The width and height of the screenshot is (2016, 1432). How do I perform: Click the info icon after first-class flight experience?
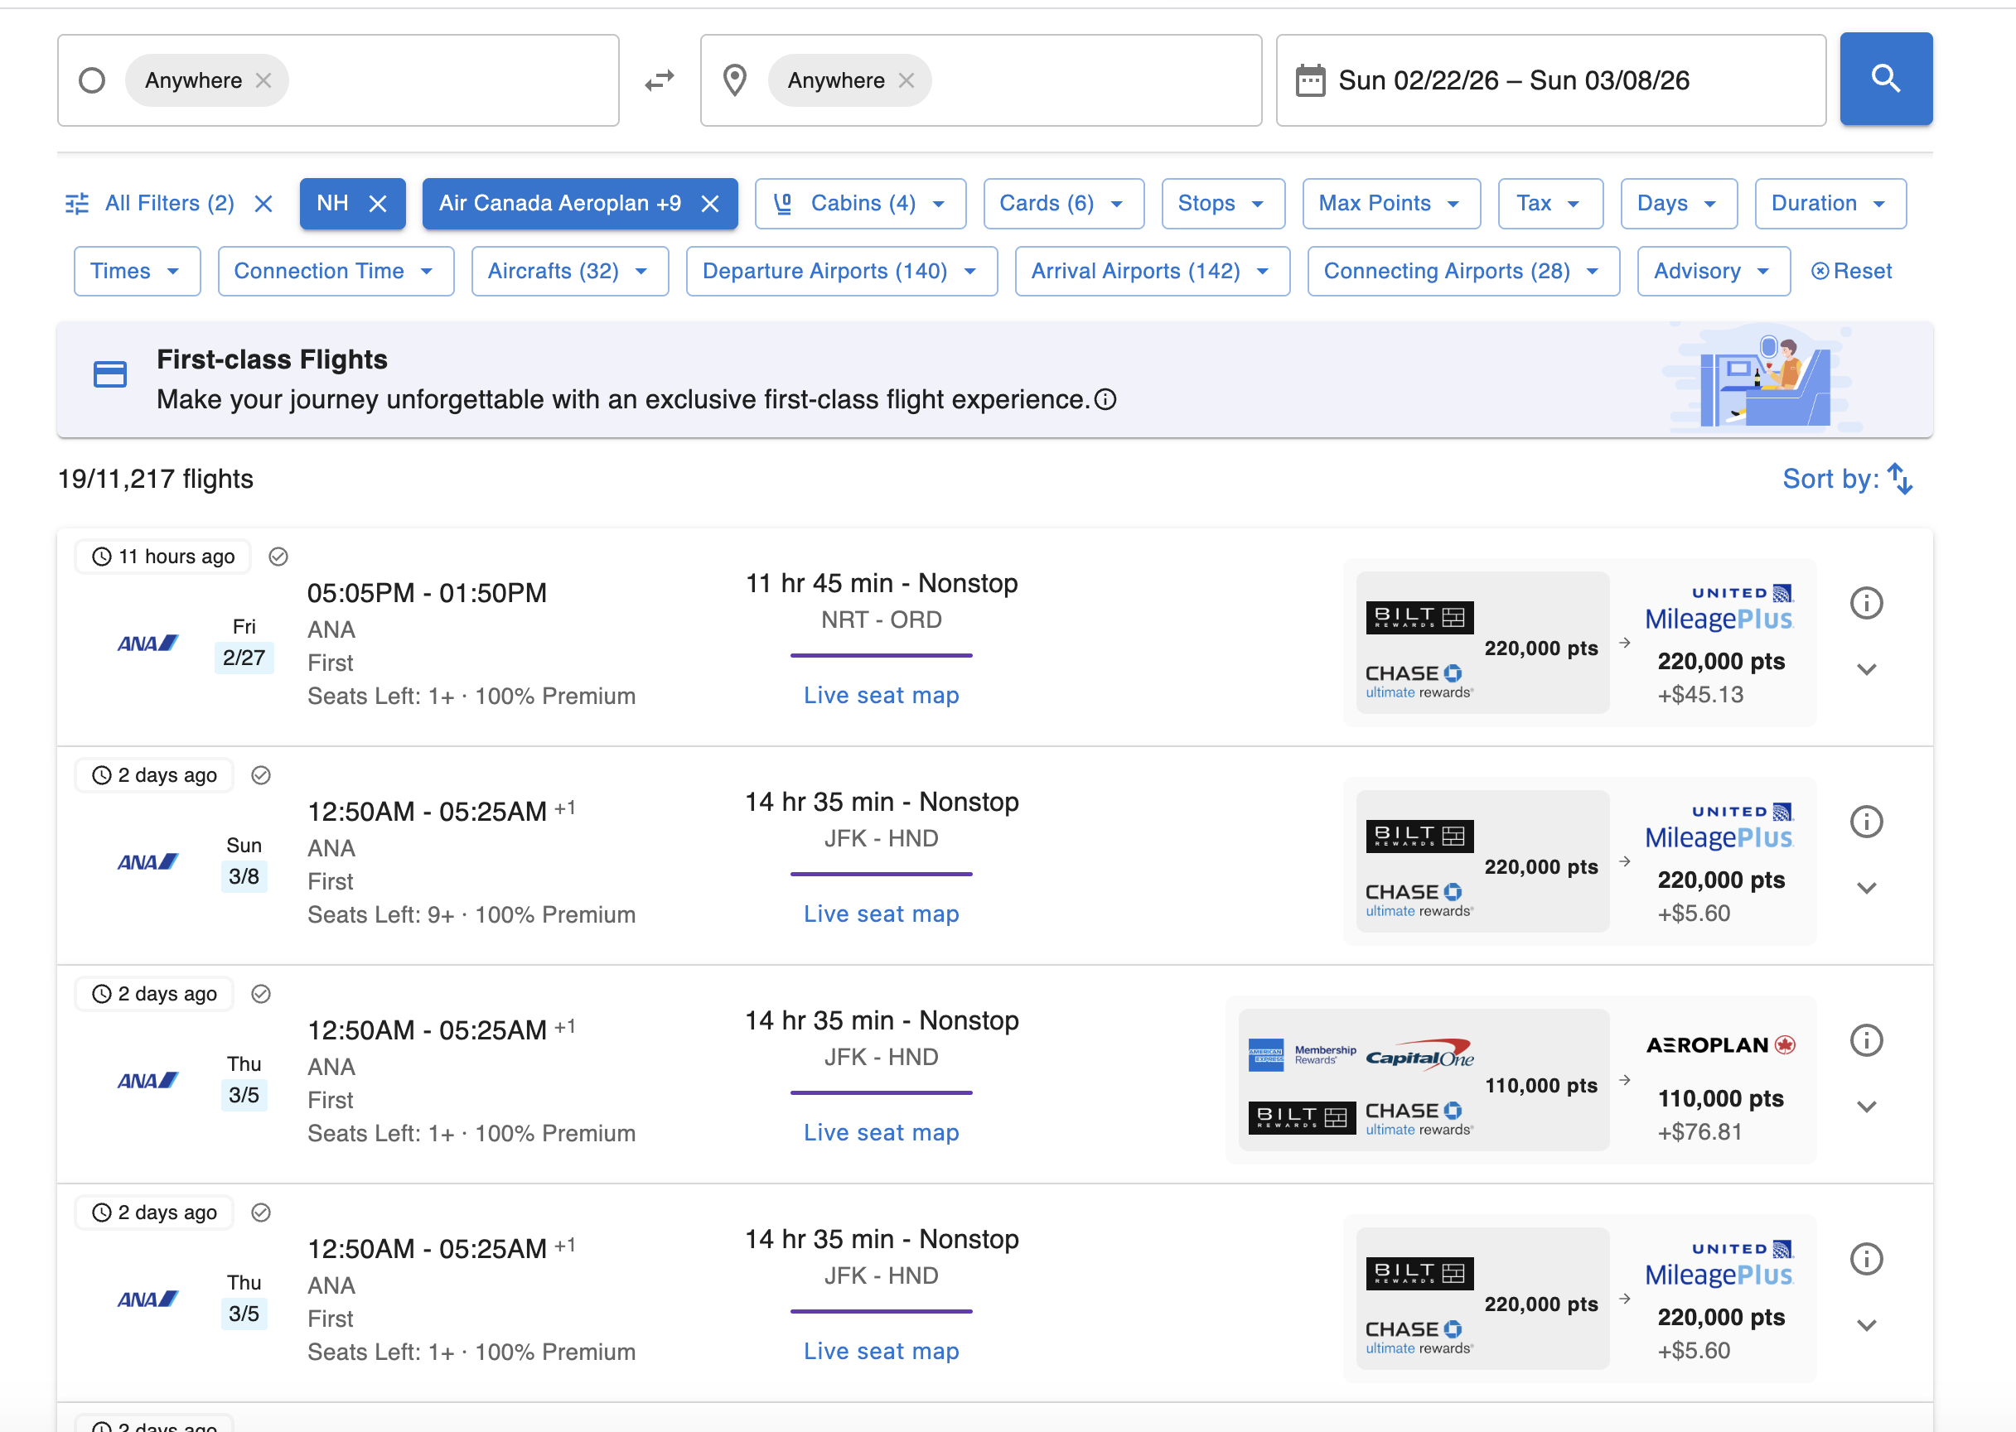(1105, 400)
